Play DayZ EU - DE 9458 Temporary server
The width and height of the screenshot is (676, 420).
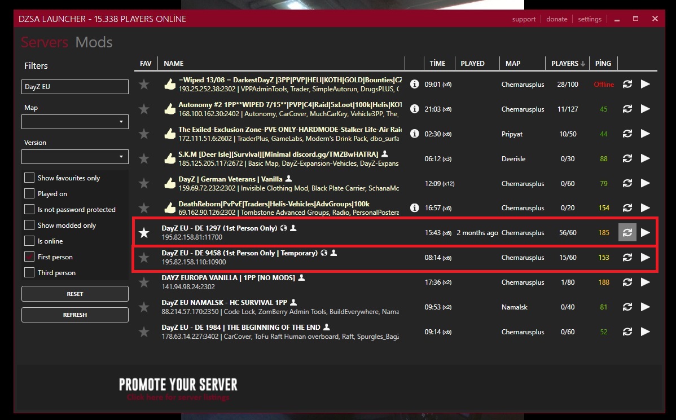(x=646, y=257)
